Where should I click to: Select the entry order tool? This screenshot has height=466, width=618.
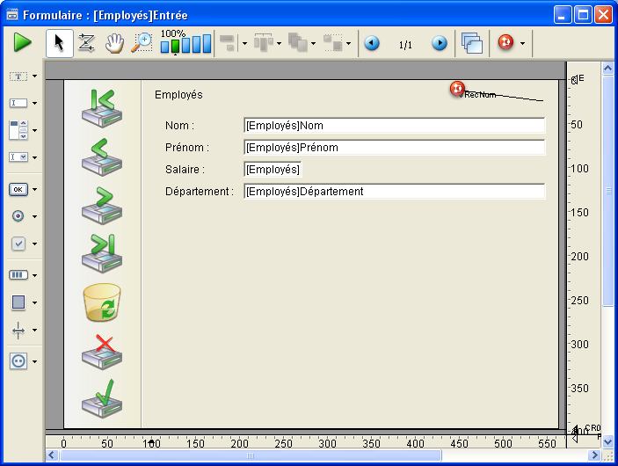tap(86, 42)
